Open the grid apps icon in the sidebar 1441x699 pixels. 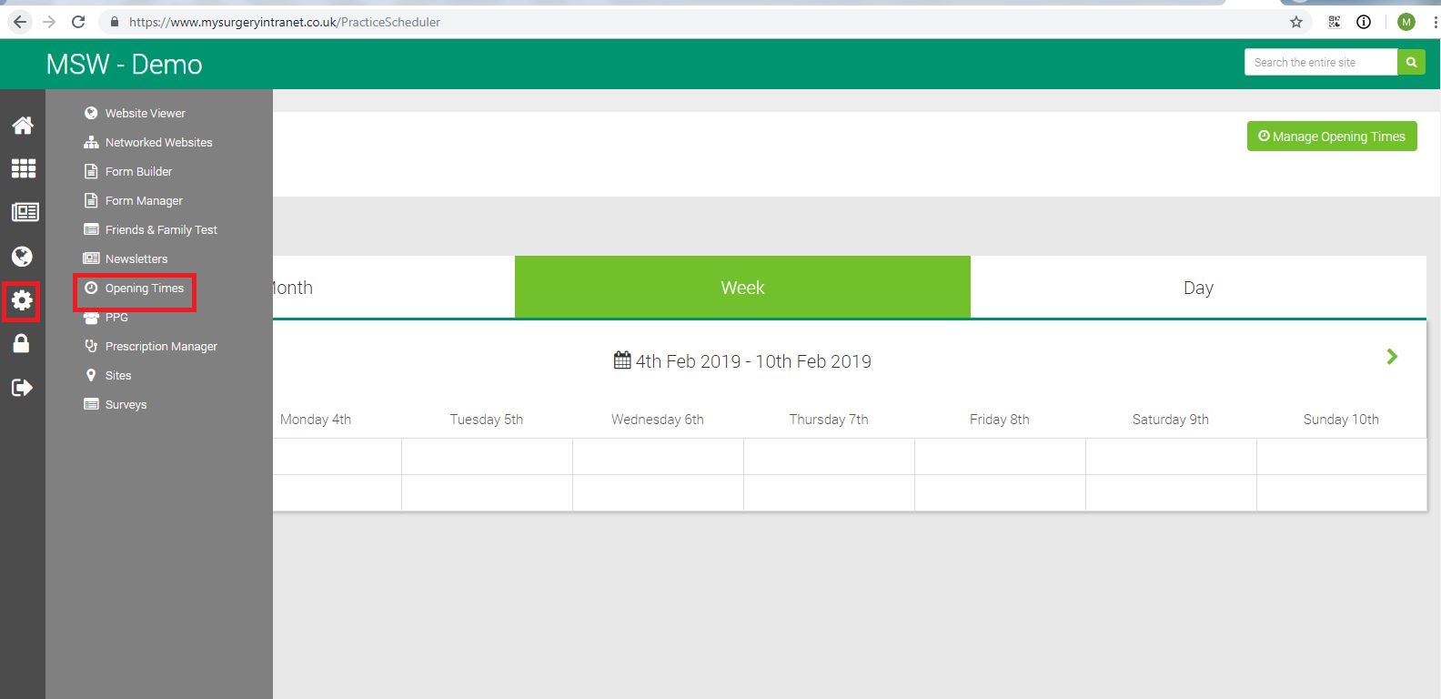tap(23, 168)
